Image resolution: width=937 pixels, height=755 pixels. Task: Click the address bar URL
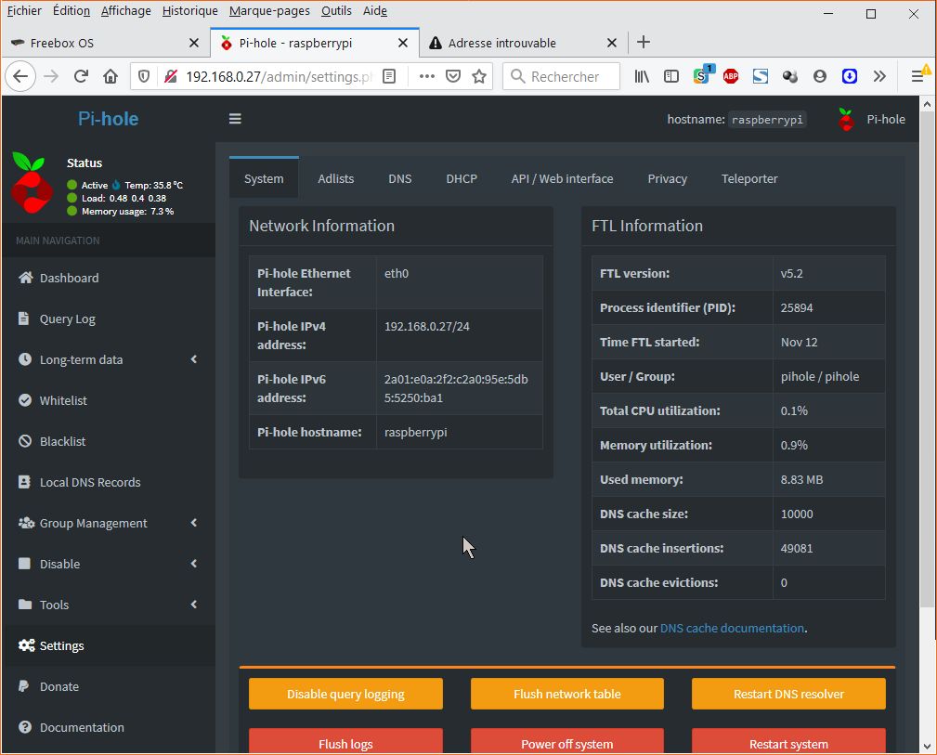tap(279, 76)
